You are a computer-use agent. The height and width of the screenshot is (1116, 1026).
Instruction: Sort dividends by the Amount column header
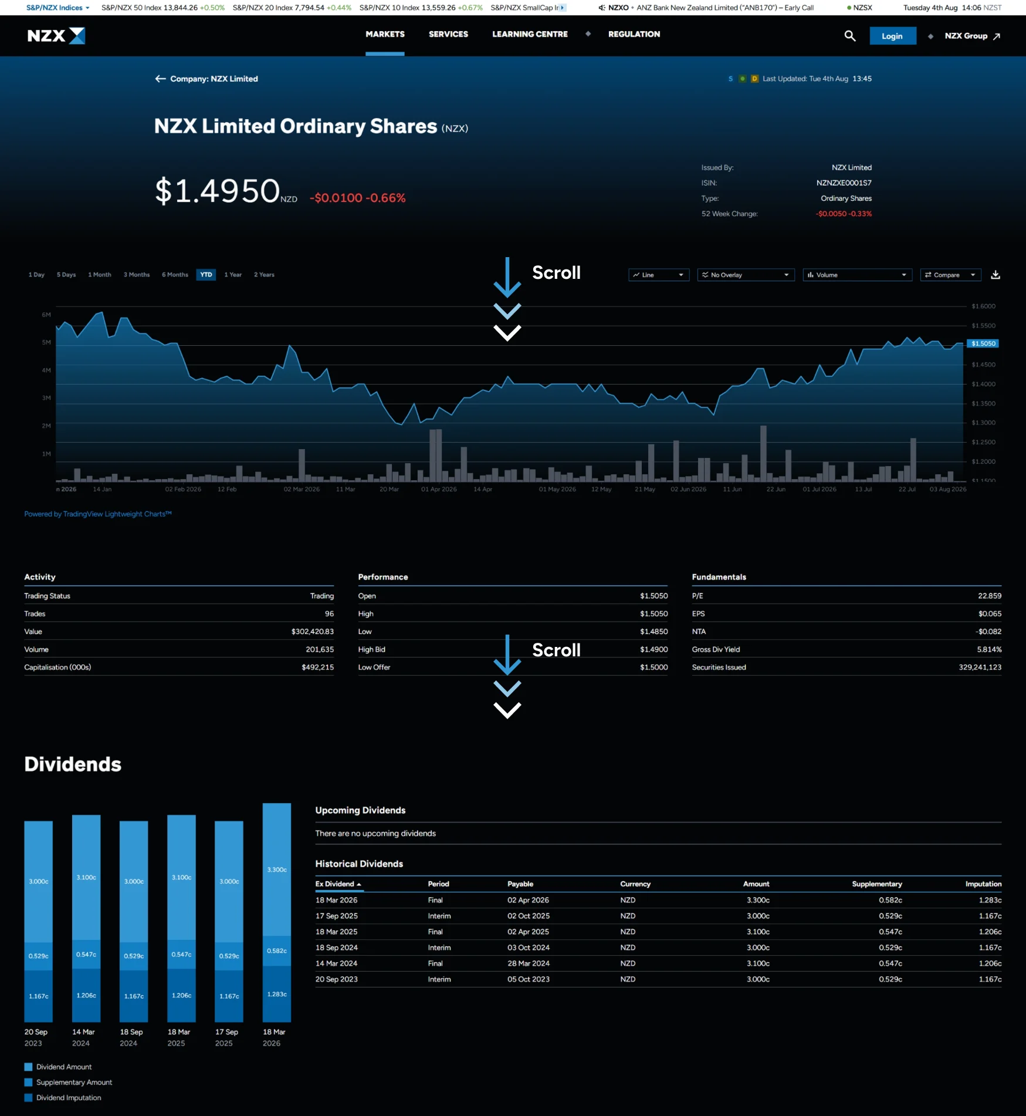(x=756, y=884)
